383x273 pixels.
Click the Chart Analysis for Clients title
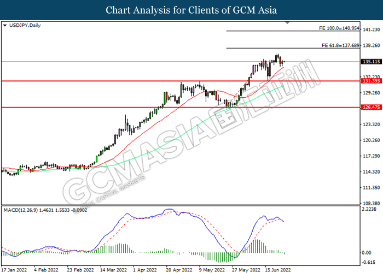(x=191, y=10)
